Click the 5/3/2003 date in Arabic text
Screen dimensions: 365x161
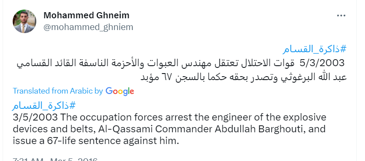tap(322, 63)
